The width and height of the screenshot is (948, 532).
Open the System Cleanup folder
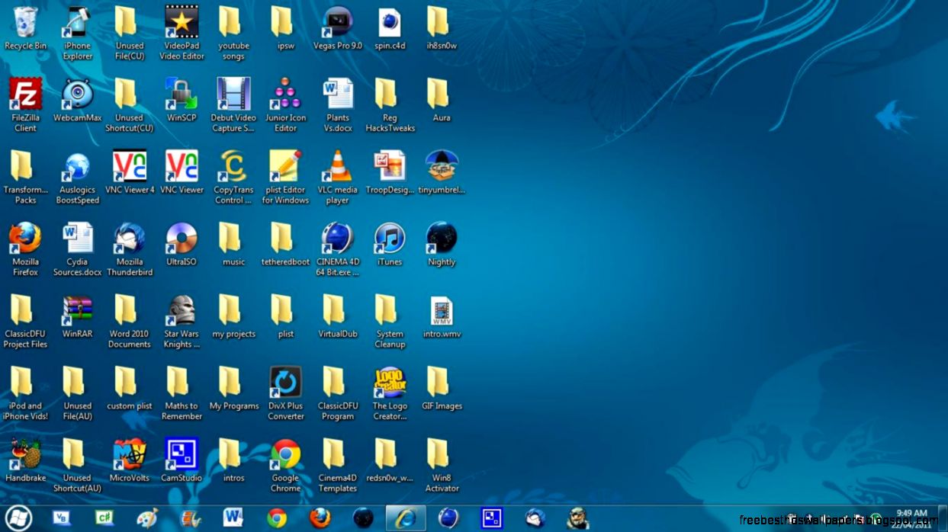[390, 322]
